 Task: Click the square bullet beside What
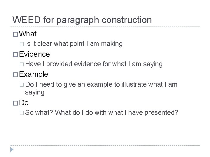(x=15, y=34)
